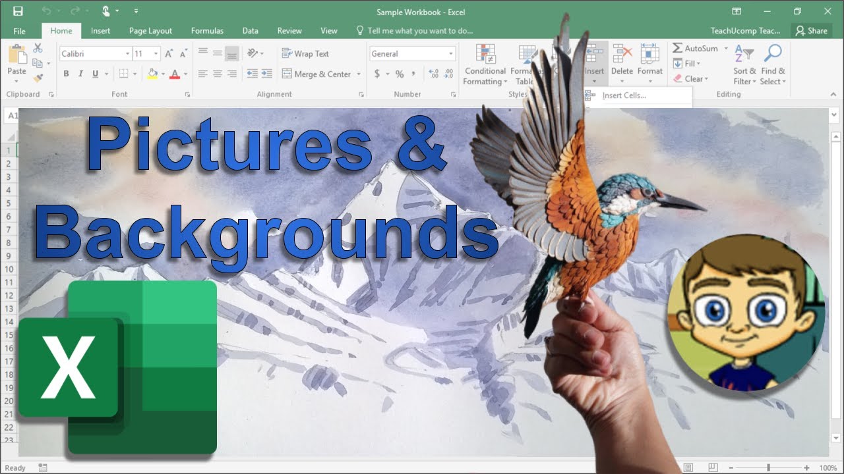This screenshot has height=474, width=844.
Task: Apply the yellow Fill Color bucket
Action: (153, 74)
